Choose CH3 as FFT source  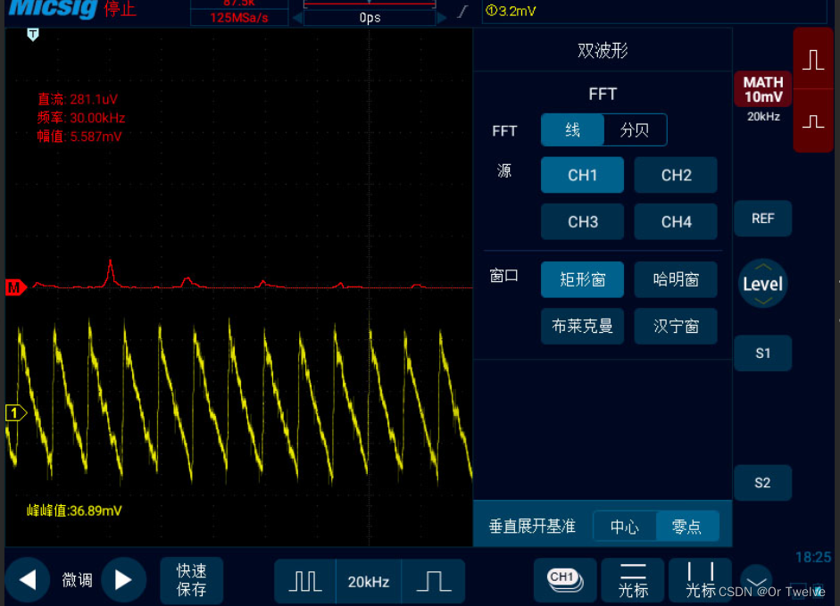click(x=582, y=221)
